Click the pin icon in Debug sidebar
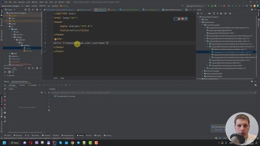Viewport: 260px width, 146px height. [x=5, y=122]
